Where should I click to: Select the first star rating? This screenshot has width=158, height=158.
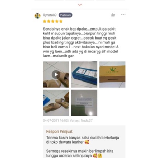[x=45, y=21]
